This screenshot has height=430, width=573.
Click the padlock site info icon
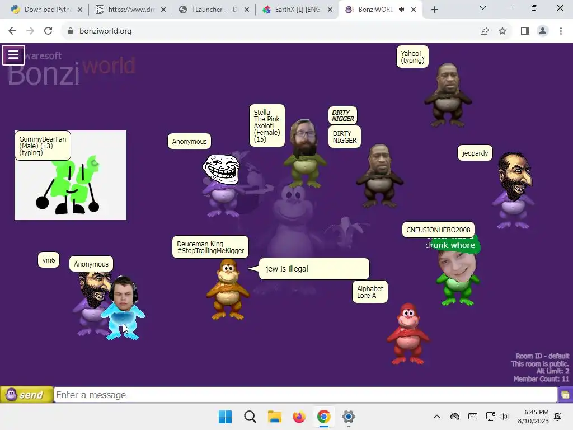point(71,31)
